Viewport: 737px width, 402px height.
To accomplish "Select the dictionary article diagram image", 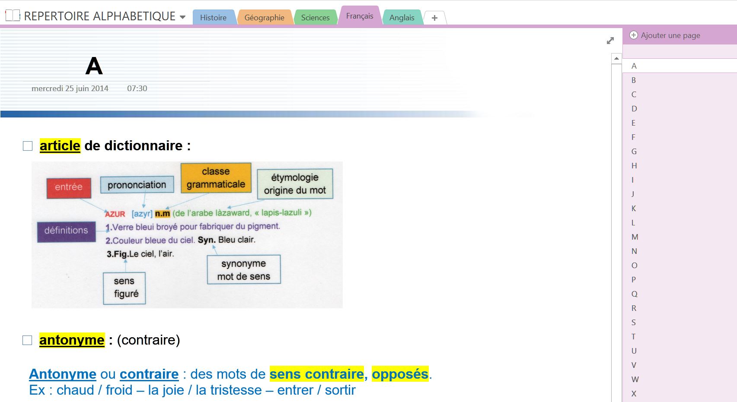I will (x=187, y=235).
